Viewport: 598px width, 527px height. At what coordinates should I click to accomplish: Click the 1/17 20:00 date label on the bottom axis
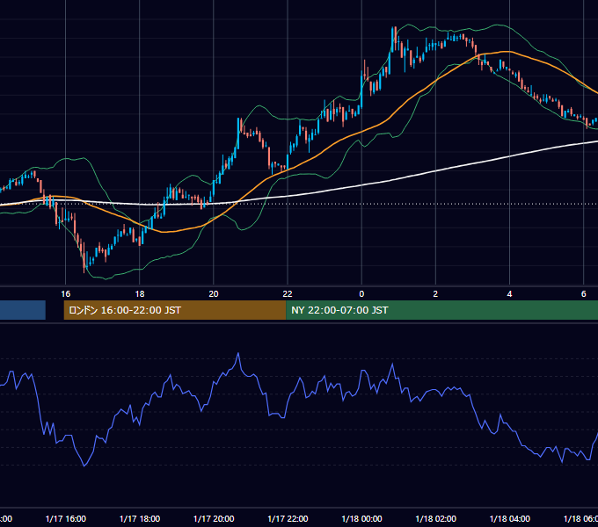(214, 518)
